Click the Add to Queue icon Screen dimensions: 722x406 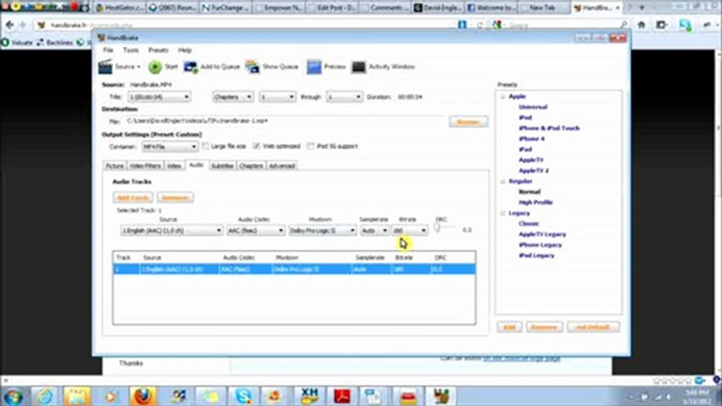click(190, 67)
